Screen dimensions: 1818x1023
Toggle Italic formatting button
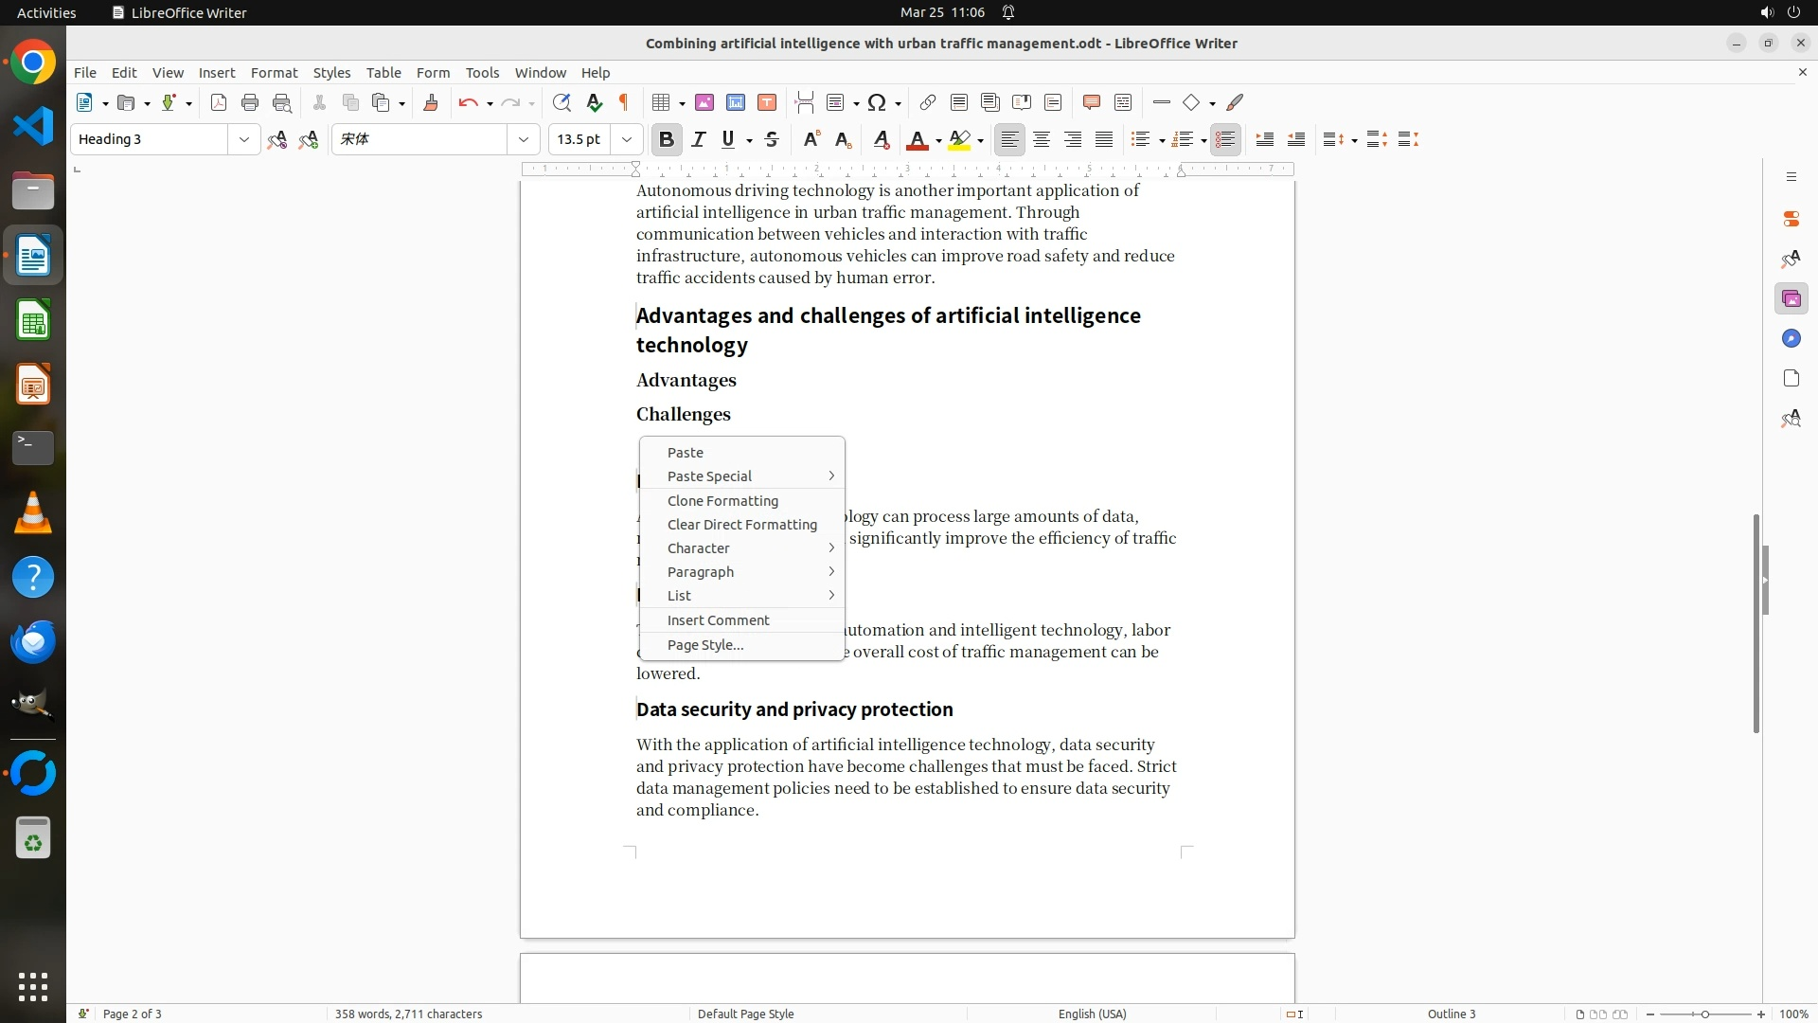[x=699, y=139]
